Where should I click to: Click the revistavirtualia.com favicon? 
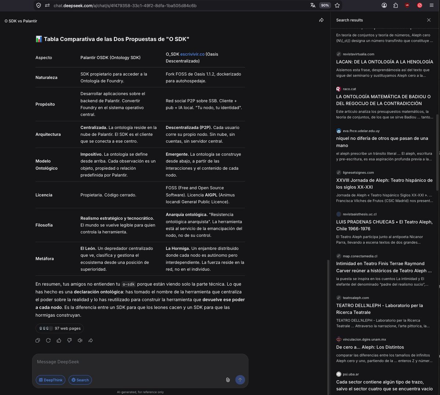pos(339,54)
